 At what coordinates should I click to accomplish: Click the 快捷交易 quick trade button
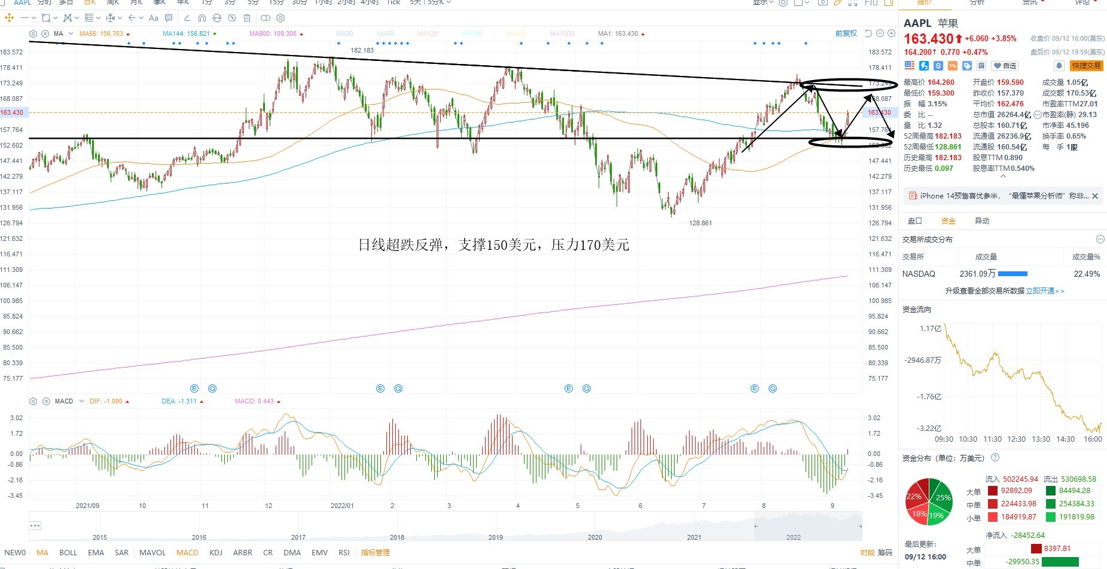click(1086, 66)
